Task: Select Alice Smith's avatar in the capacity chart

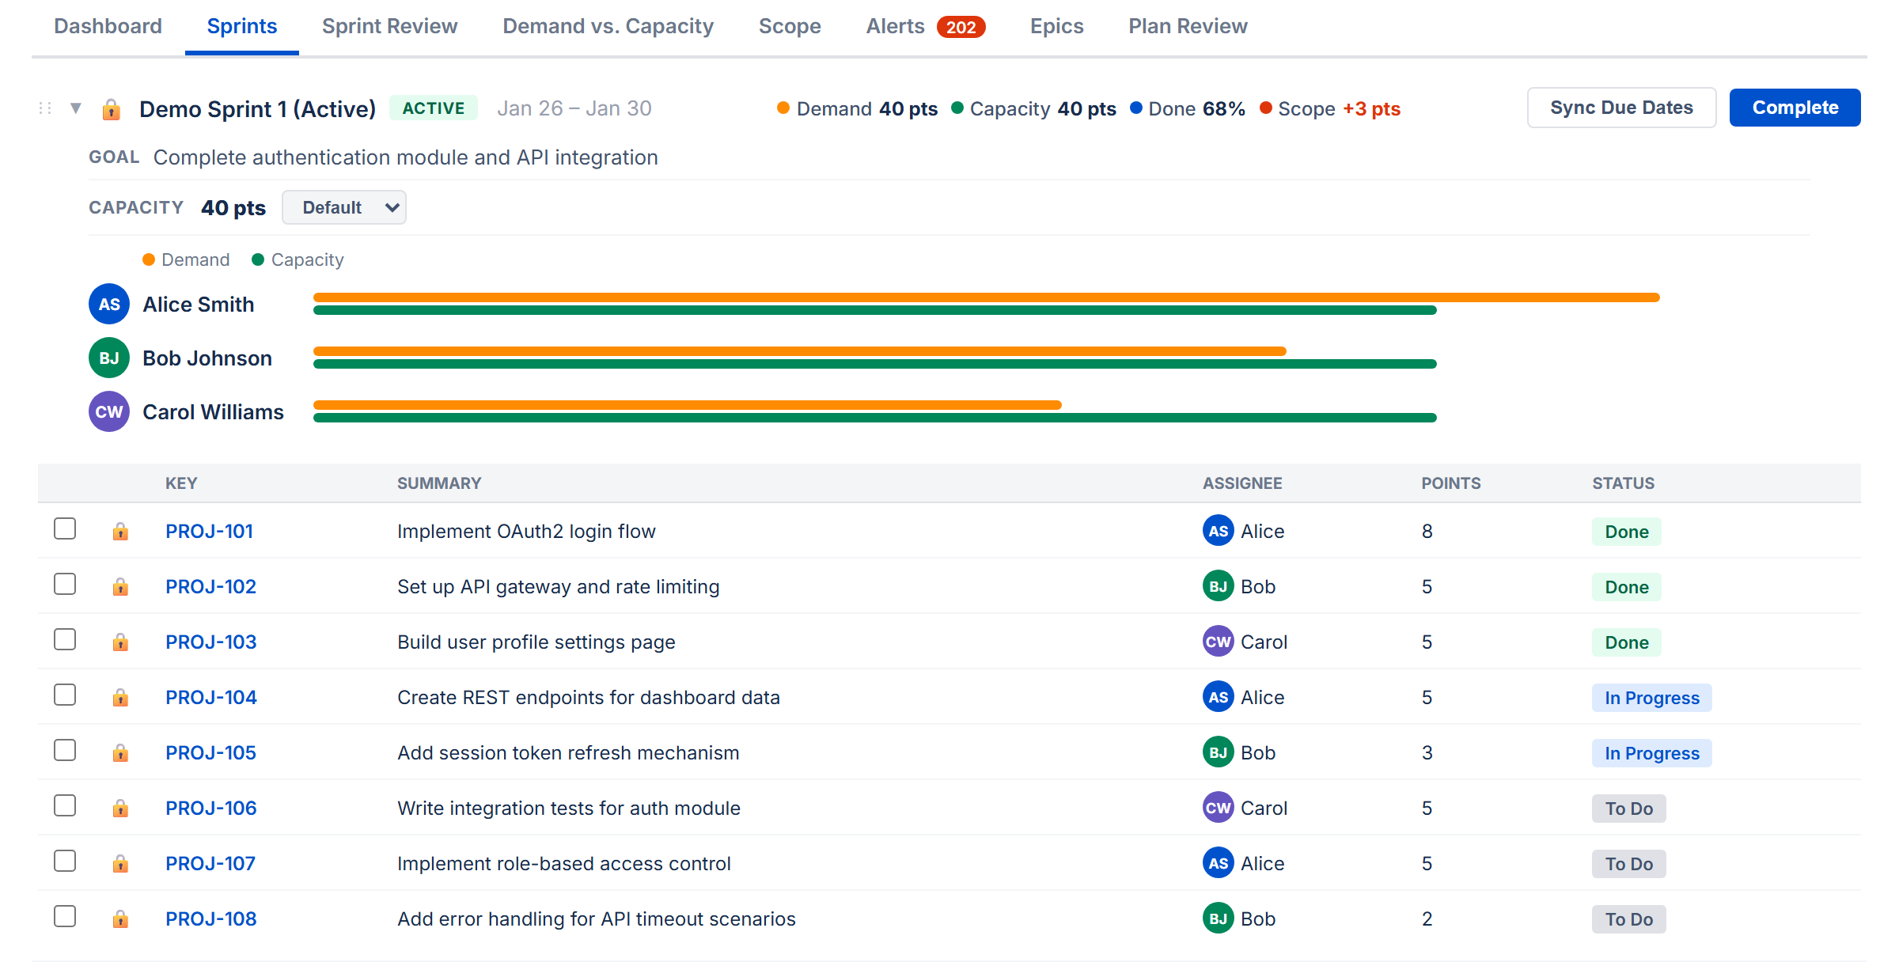Action: point(108,304)
